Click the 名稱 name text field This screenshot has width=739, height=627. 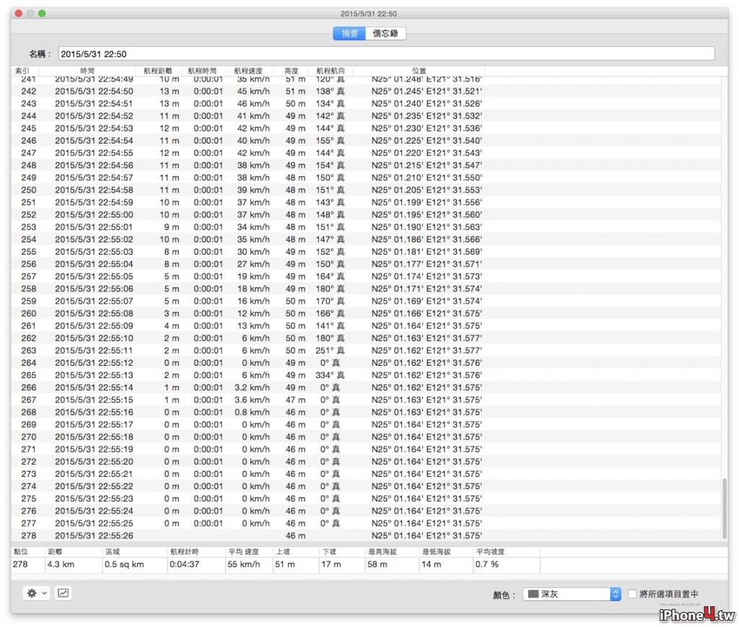pos(386,53)
